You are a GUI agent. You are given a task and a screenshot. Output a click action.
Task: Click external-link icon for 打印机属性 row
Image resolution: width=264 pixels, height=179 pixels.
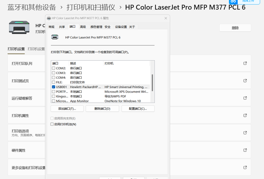(x=245, y=115)
